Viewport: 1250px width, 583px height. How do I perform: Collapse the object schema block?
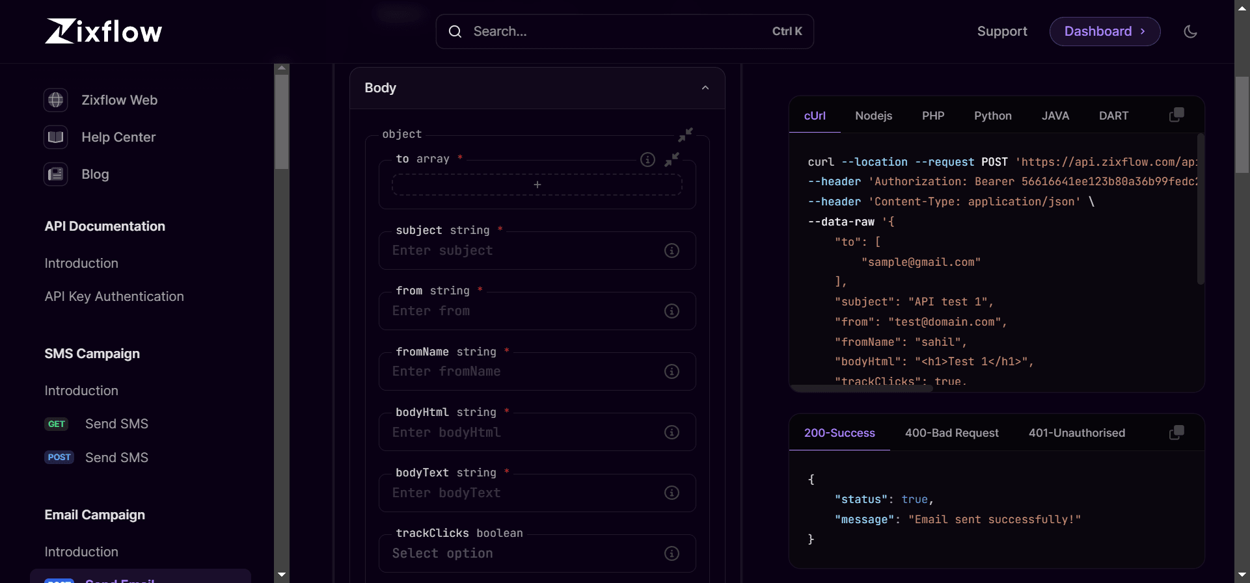coord(685,135)
